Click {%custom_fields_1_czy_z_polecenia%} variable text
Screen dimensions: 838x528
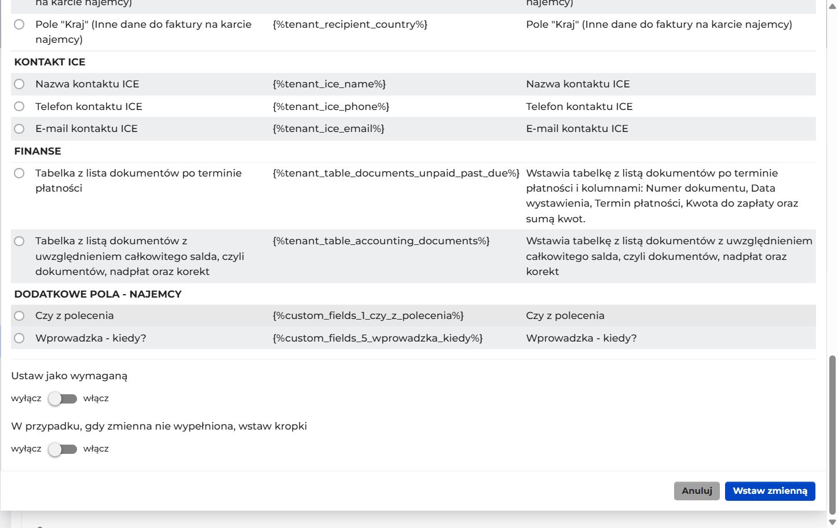pos(368,316)
